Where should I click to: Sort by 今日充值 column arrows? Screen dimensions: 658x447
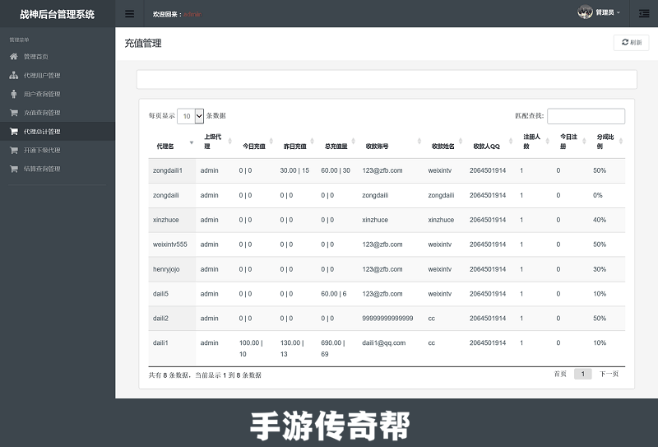[271, 141]
